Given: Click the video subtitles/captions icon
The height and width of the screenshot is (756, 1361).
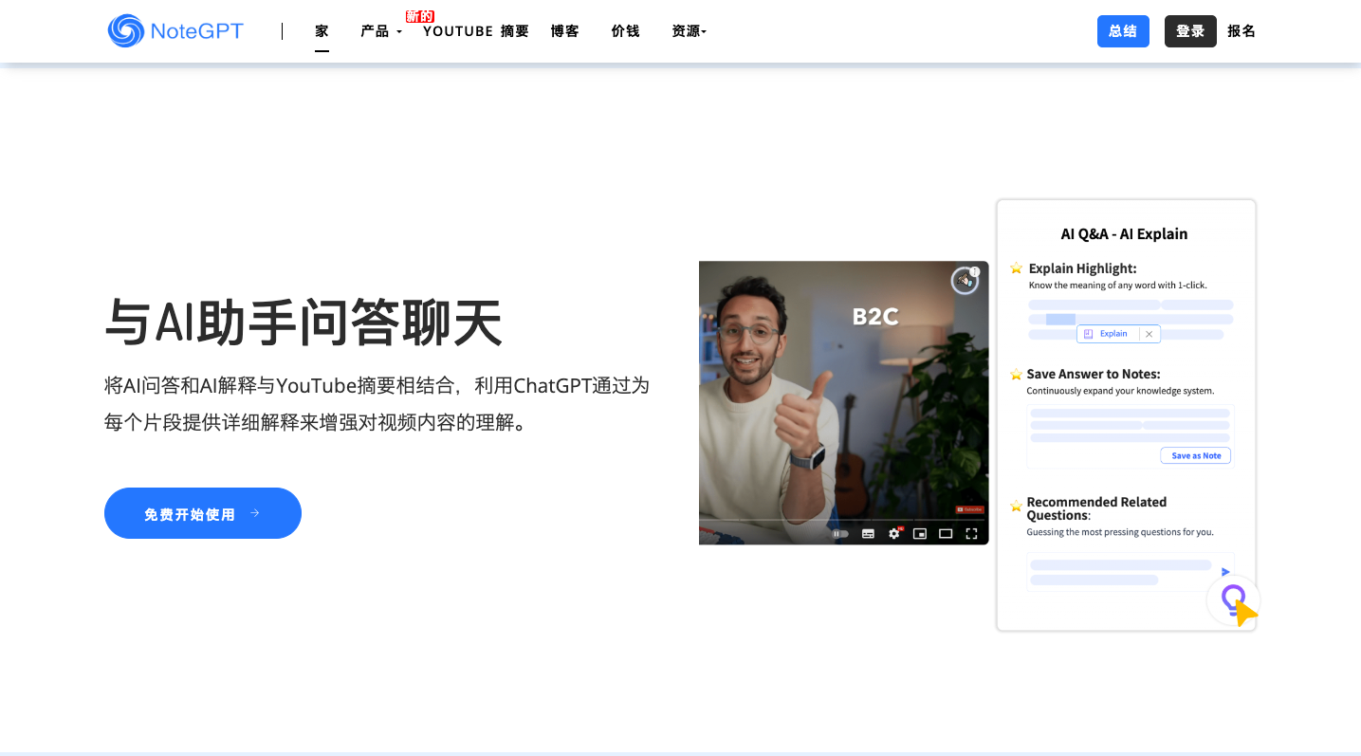Looking at the screenshot, I should pyautogui.click(x=868, y=534).
